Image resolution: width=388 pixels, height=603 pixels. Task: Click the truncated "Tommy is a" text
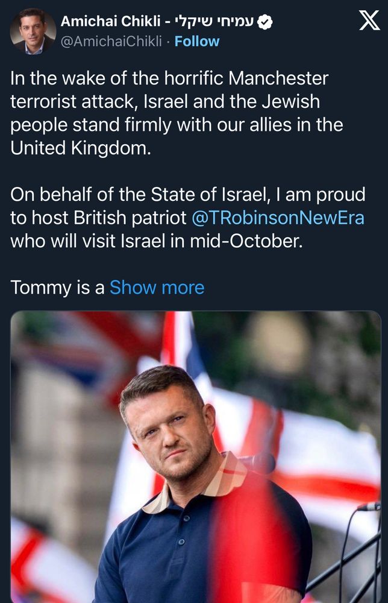coord(57,288)
